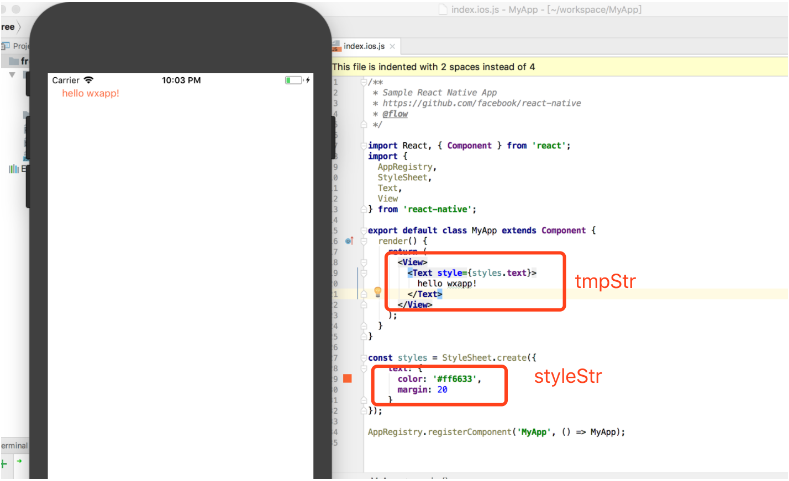Click the 'StyleSheet.create' call in code

click(x=485, y=358)
